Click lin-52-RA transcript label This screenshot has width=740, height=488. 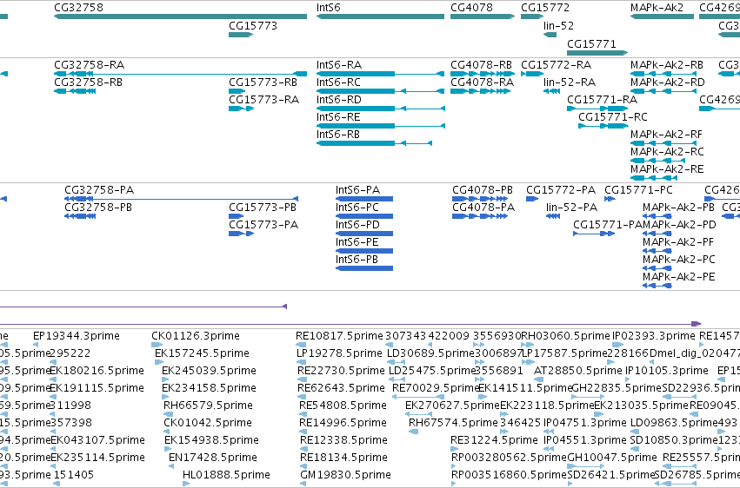[570, 82]
